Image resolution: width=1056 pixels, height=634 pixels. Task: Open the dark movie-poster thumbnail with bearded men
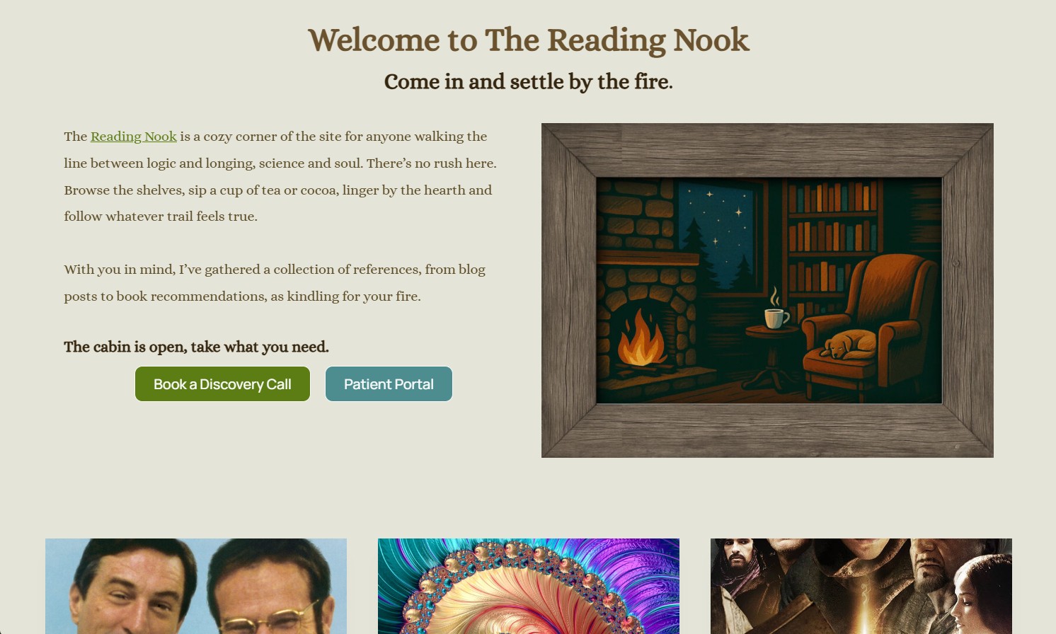click(861, 586)
